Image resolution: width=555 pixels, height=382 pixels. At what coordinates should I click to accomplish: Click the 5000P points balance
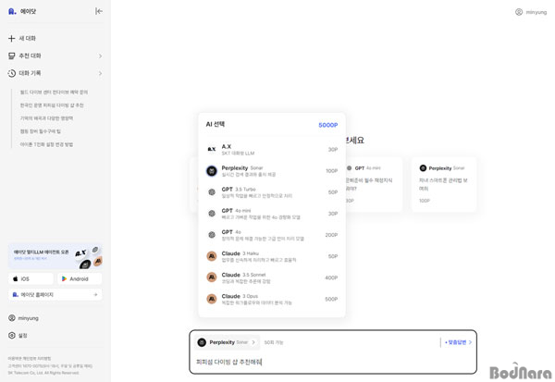(x=328, y=125)
